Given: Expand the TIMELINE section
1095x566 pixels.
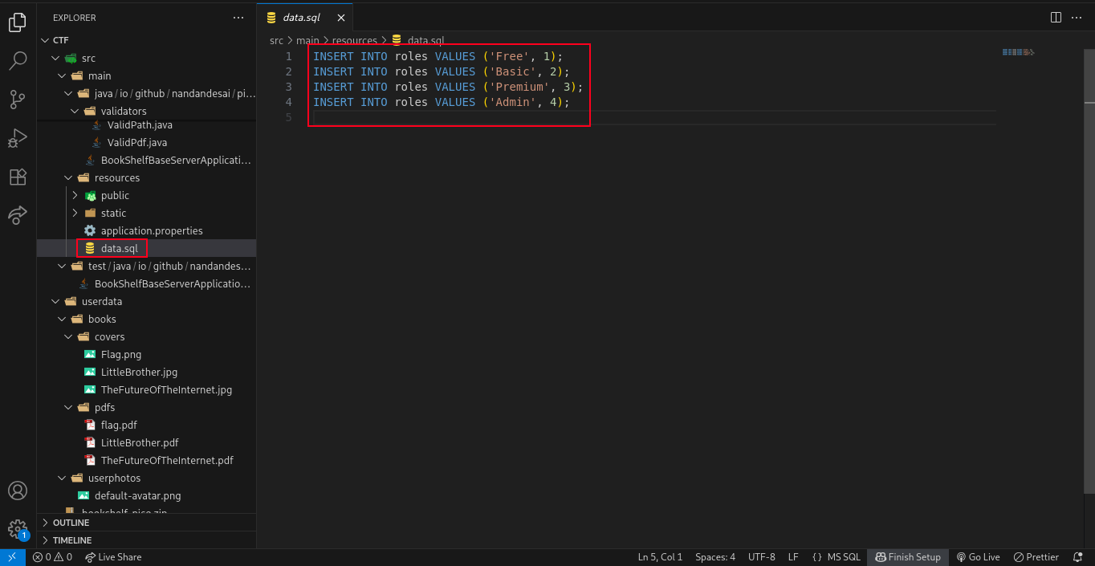Looking at the screenshot, I should pos(71,540).
